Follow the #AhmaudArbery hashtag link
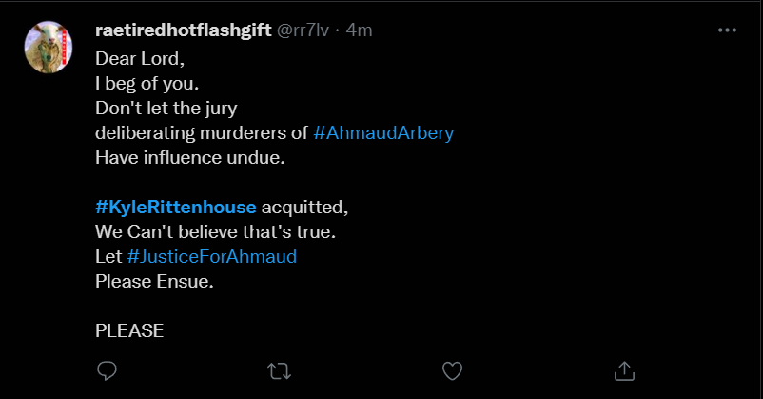 tap(382, 132)
